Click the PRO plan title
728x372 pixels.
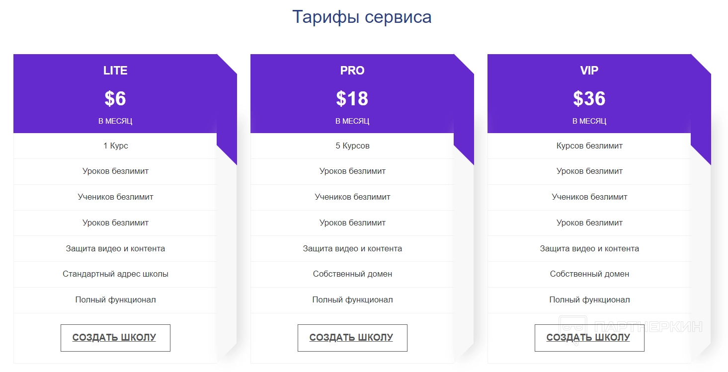pos(352,71)
